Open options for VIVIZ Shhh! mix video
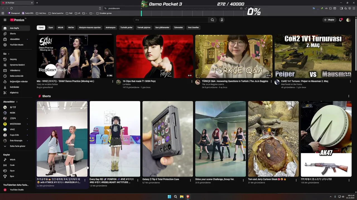Image resolution: width=357 pixels, height=200 pixels. 113,81
